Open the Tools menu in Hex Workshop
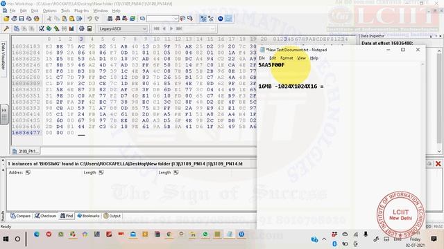444x249 pixels. tap(65, 11)
